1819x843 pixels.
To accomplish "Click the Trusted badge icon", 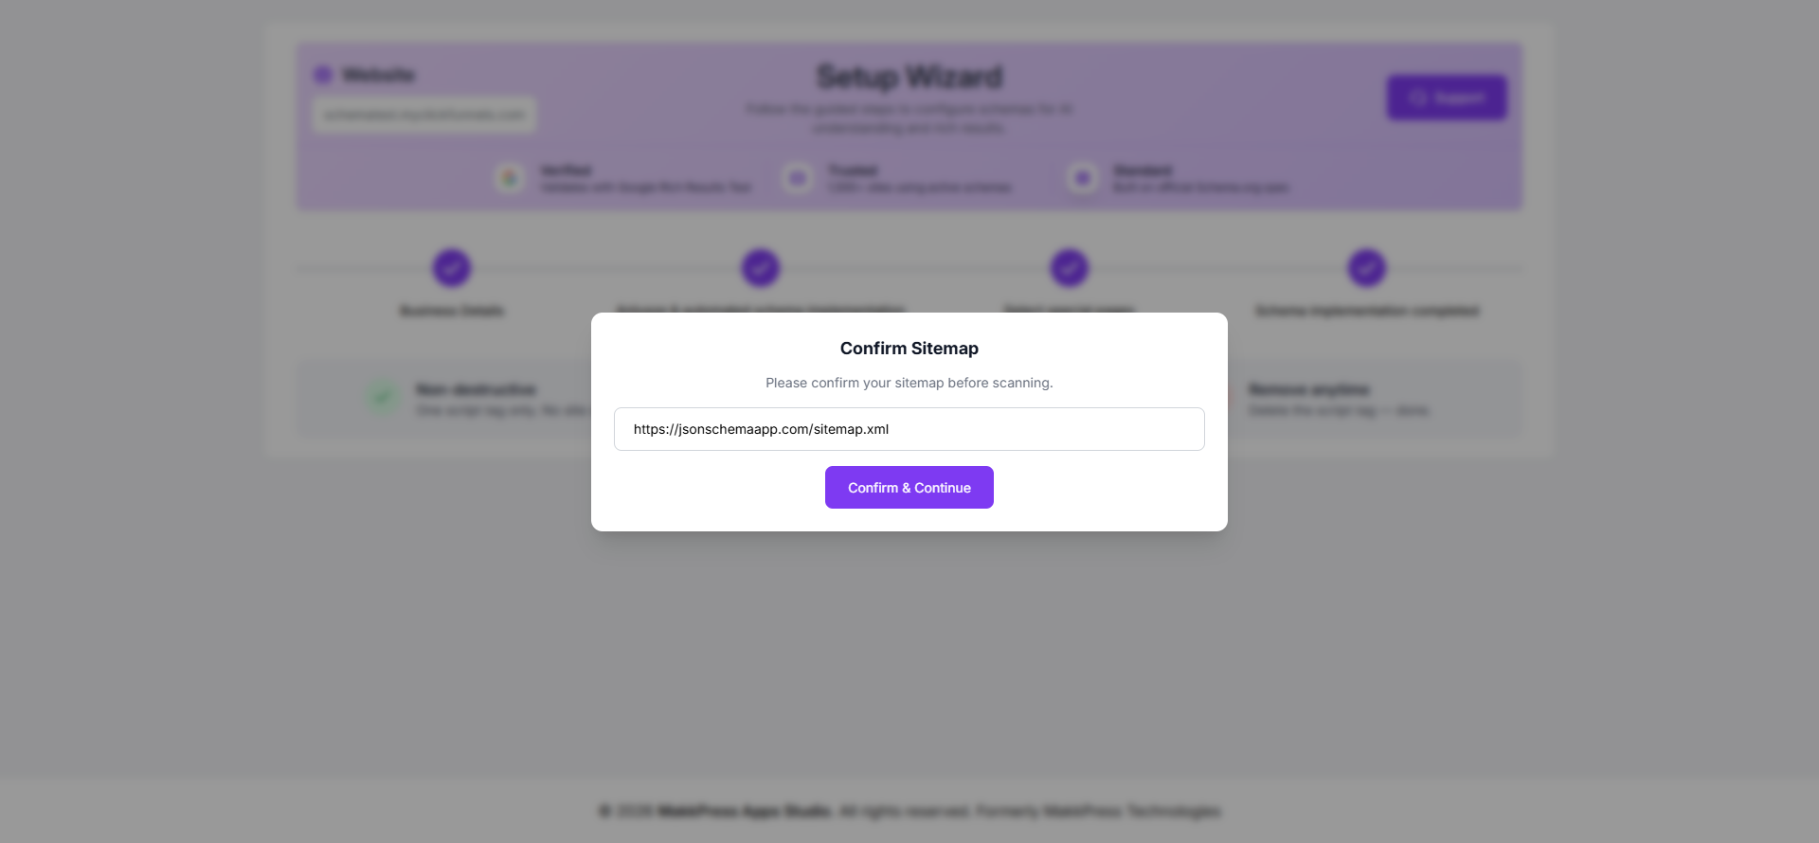I will [x=798, y=178].
